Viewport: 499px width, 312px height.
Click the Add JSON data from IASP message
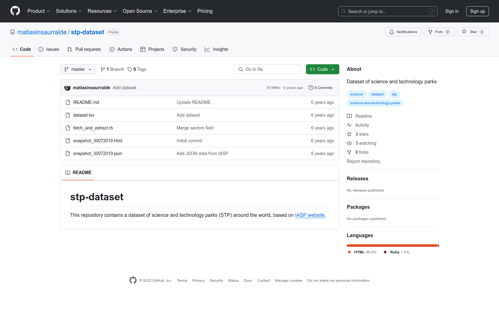click(x=202, y=154)
